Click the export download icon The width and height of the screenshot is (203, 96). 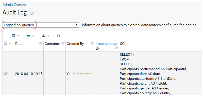(x=44, y=36)
